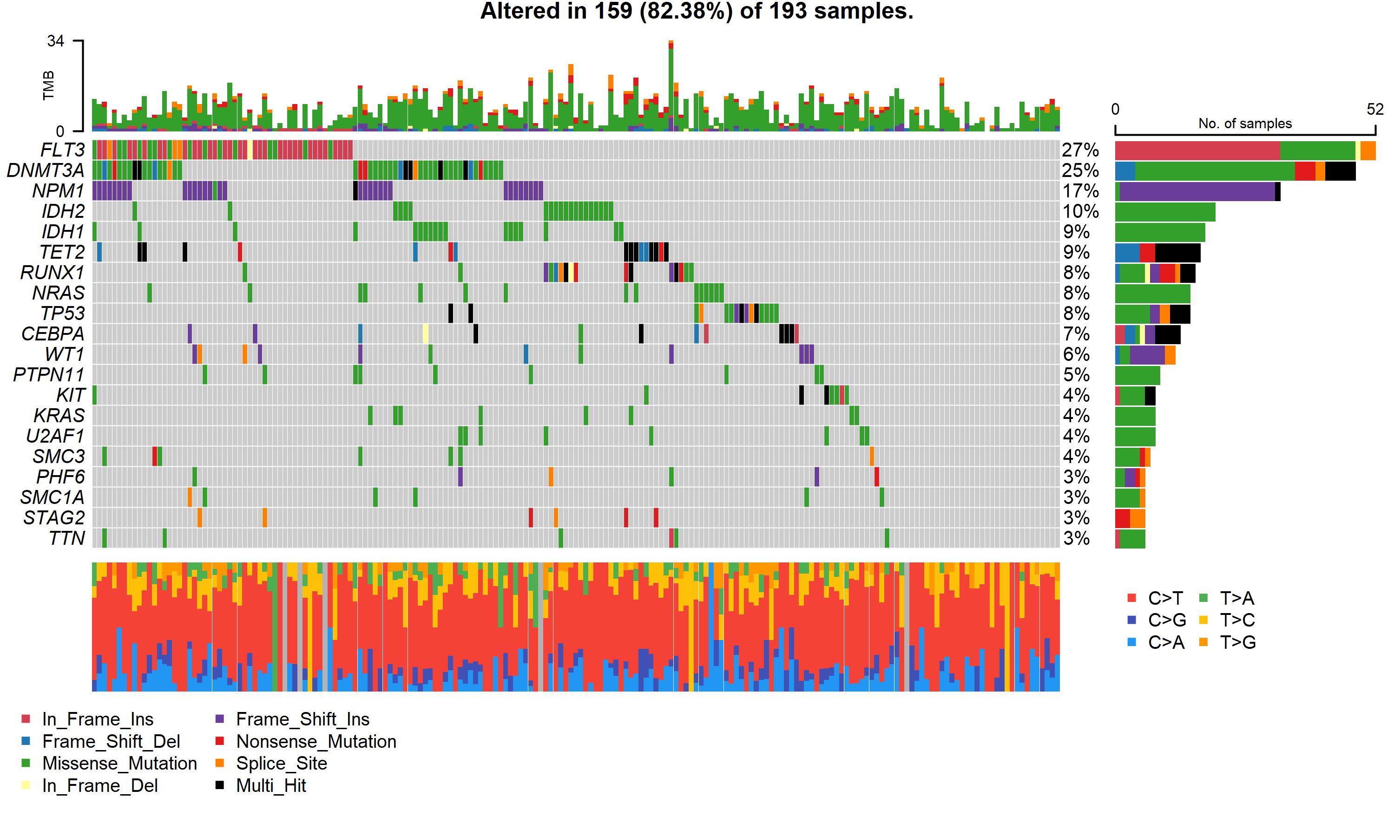Viewport: 1394px width, 836px height.
Task: Click the In_Frame_Ins legend swatch
Action: coord(26,719)
